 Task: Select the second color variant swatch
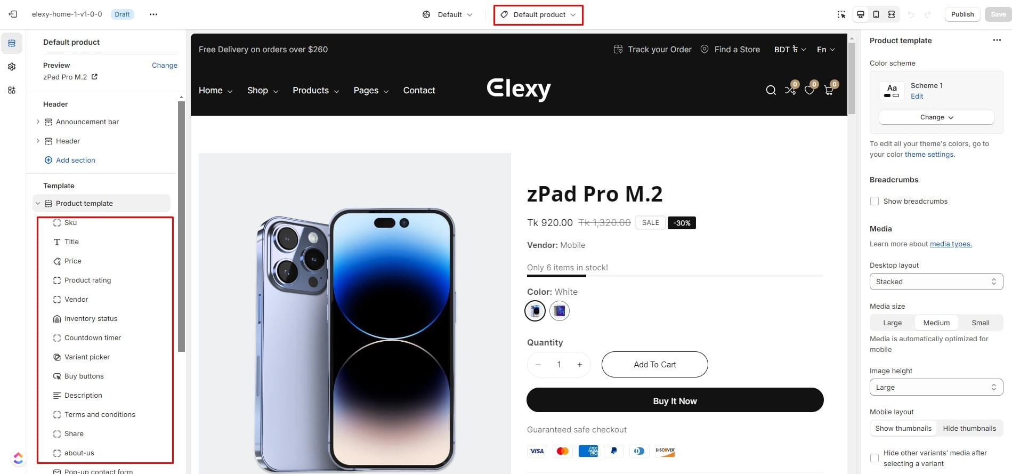pyautogui.click(x=560, y=311)
